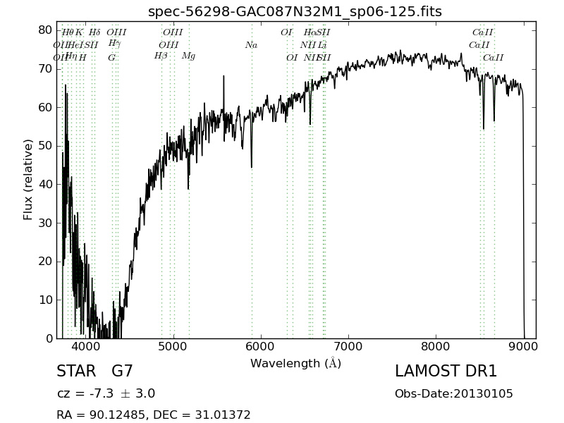564x423 pixels.
Task: Click the 6000 wavelength tick label
Action: point(261,347)
